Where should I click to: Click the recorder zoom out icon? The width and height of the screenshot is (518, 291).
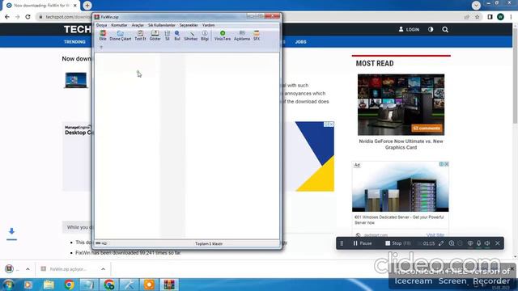(461, 243)
